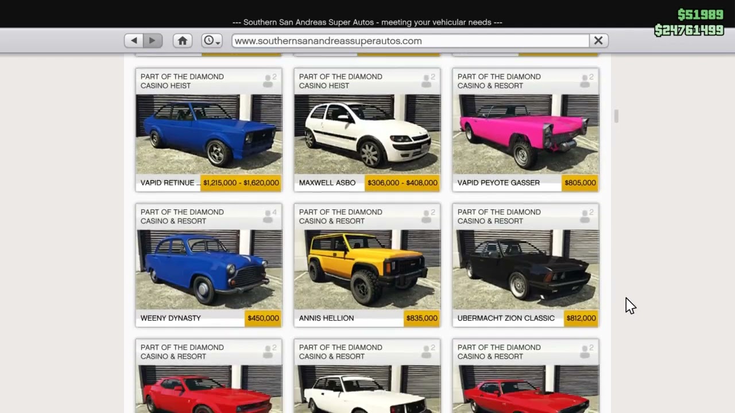The width and height of the screenshot is (735, 413).
Task: Click 'Part of the Diamond Casino Heist' on Retinue card
Action: (182, 81)
